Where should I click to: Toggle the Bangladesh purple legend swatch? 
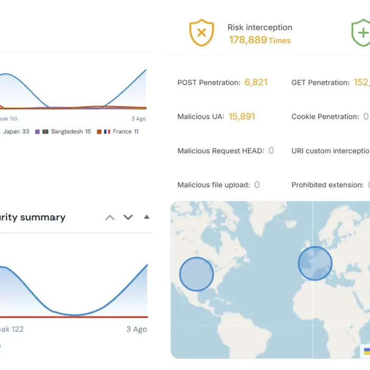38,132
